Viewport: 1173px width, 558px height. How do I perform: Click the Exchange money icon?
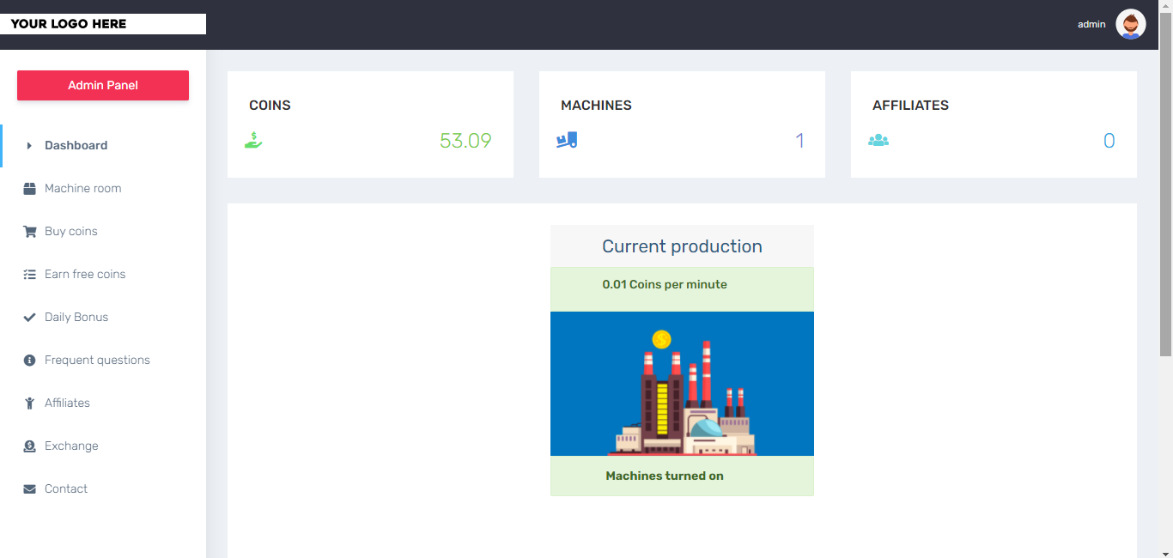pyautogui.click(x=29, y=446)
